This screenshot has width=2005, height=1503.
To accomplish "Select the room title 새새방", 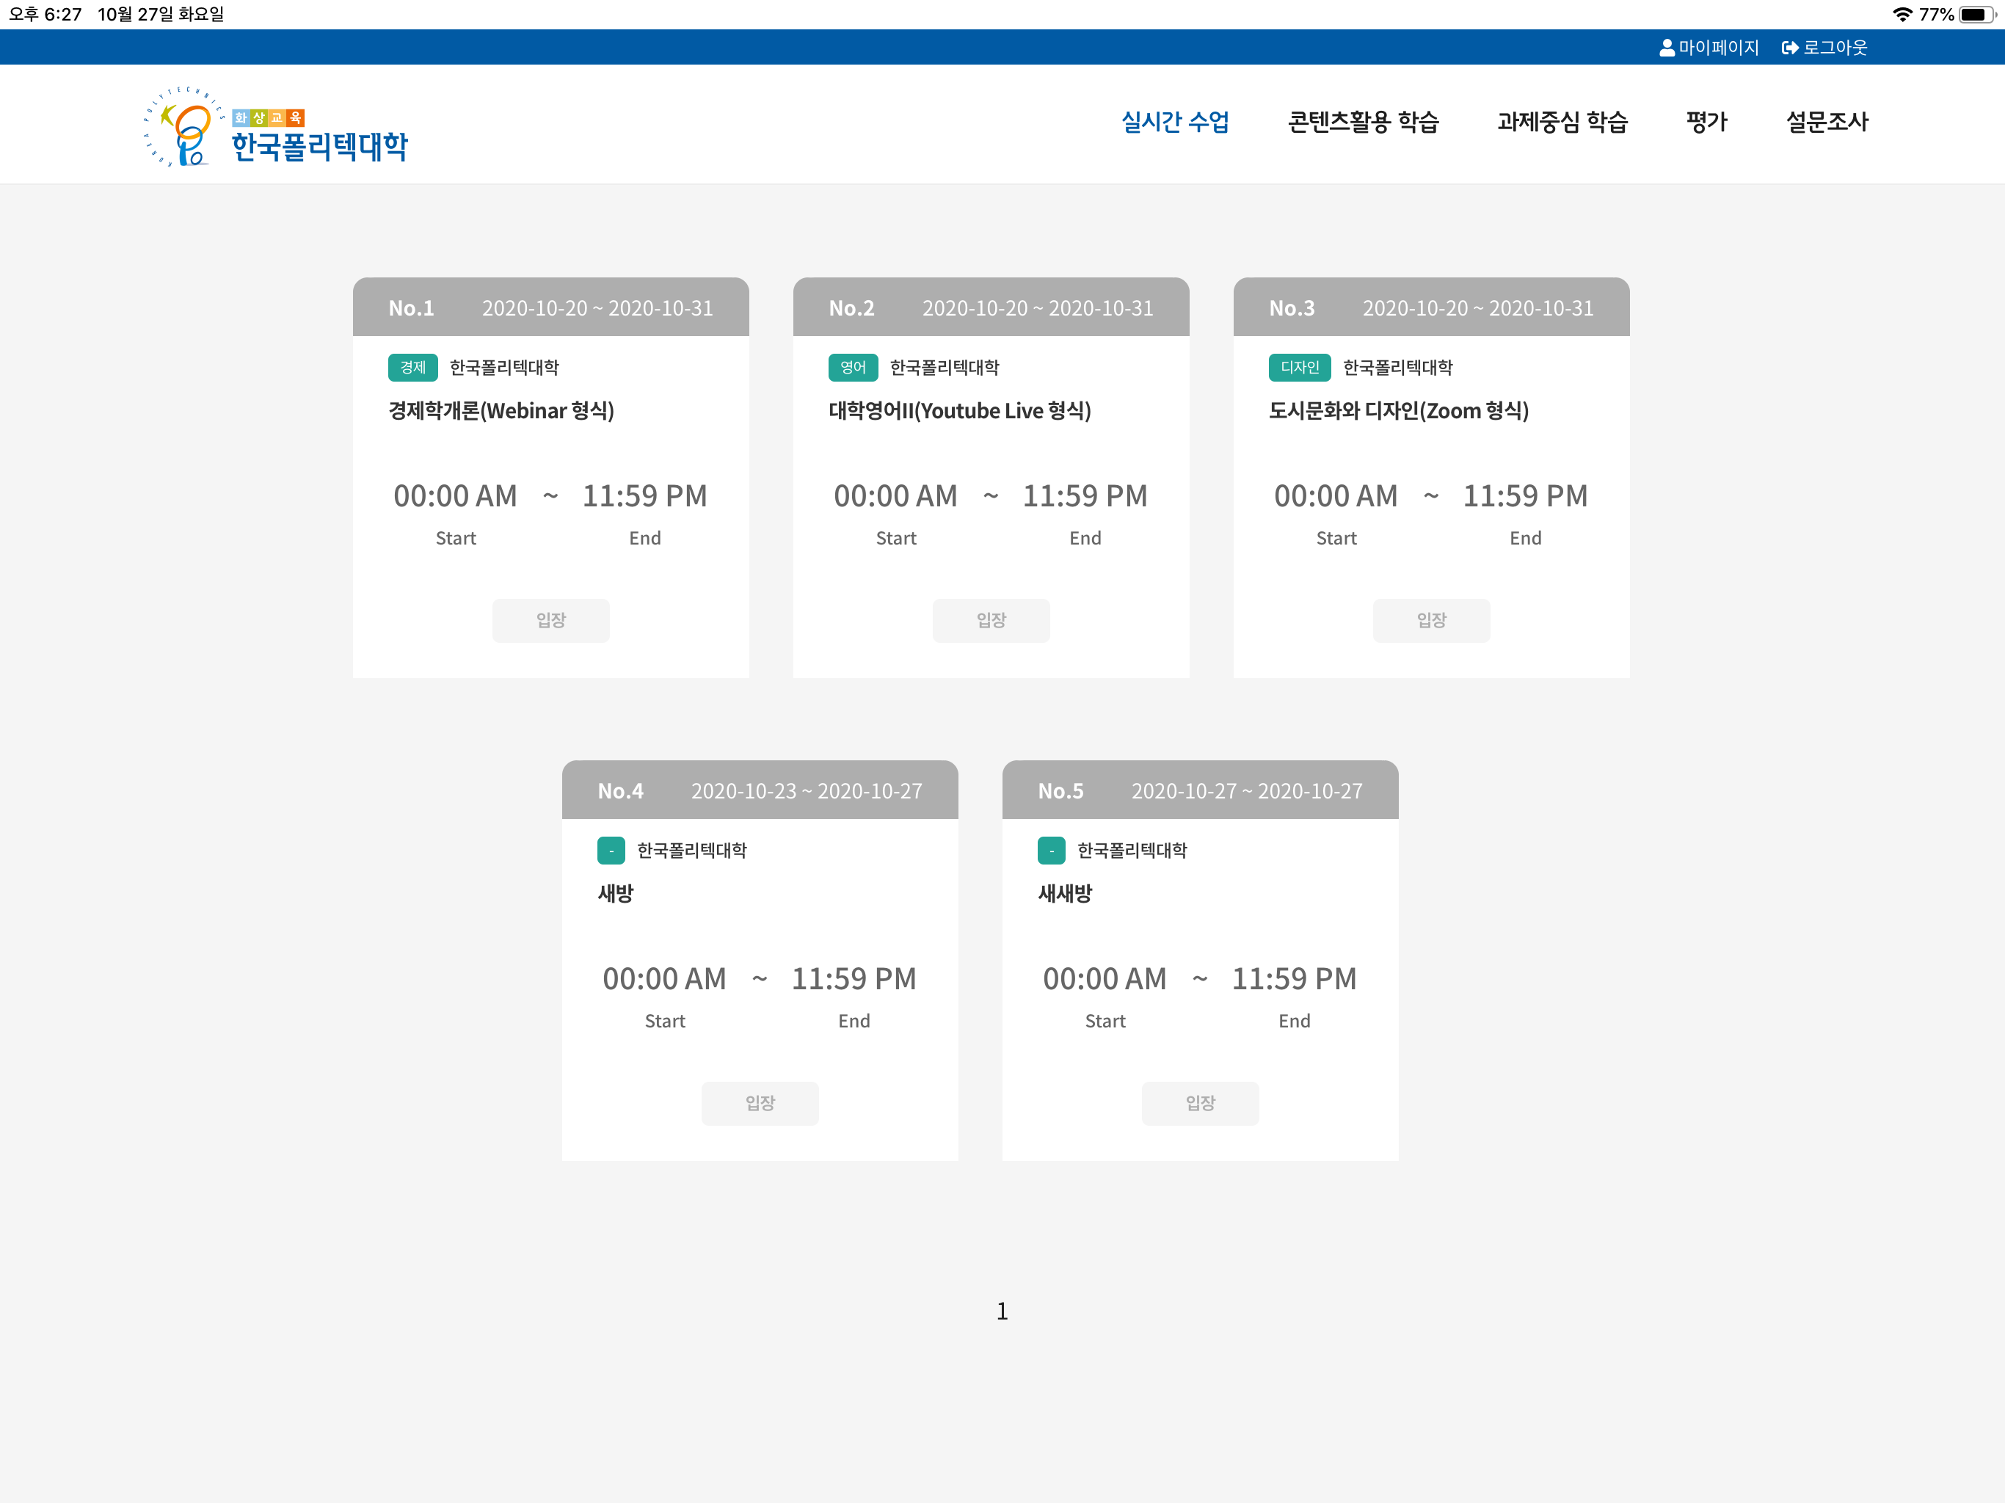I will pyautogui.click(x=1065, y=894).
